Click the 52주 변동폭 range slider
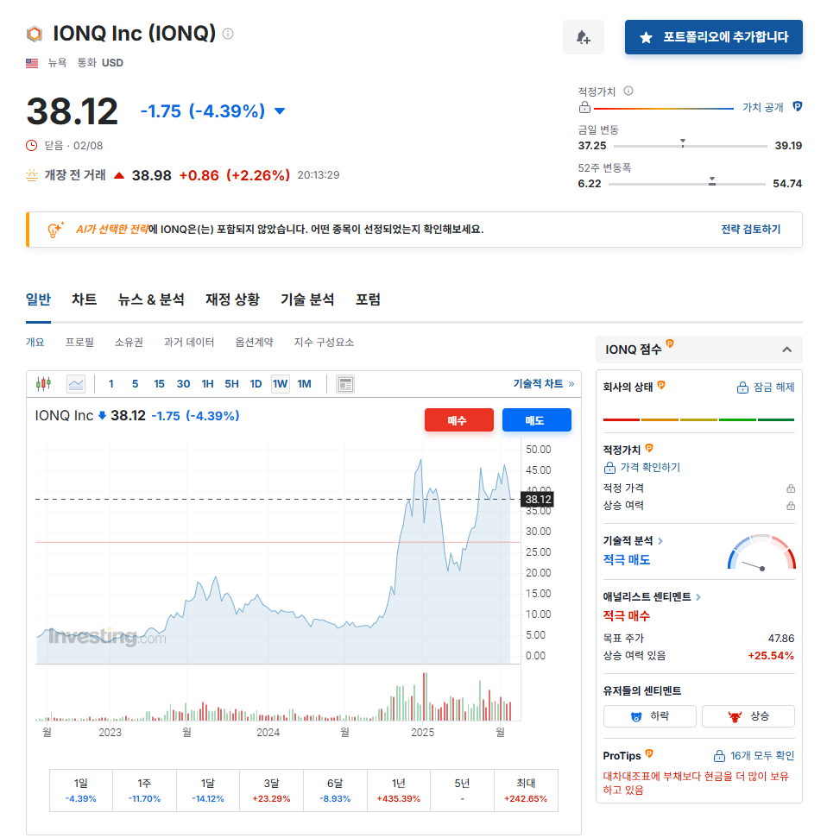The image size is (827, 838). point(687,183)
